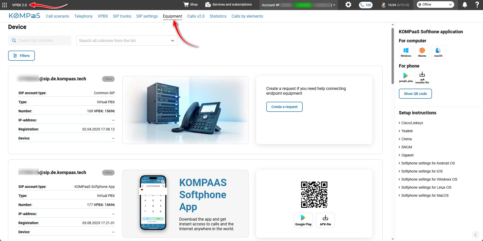Open the settings gear icon
This screenshot has width=483, height=241.
(x=348, y=5)
